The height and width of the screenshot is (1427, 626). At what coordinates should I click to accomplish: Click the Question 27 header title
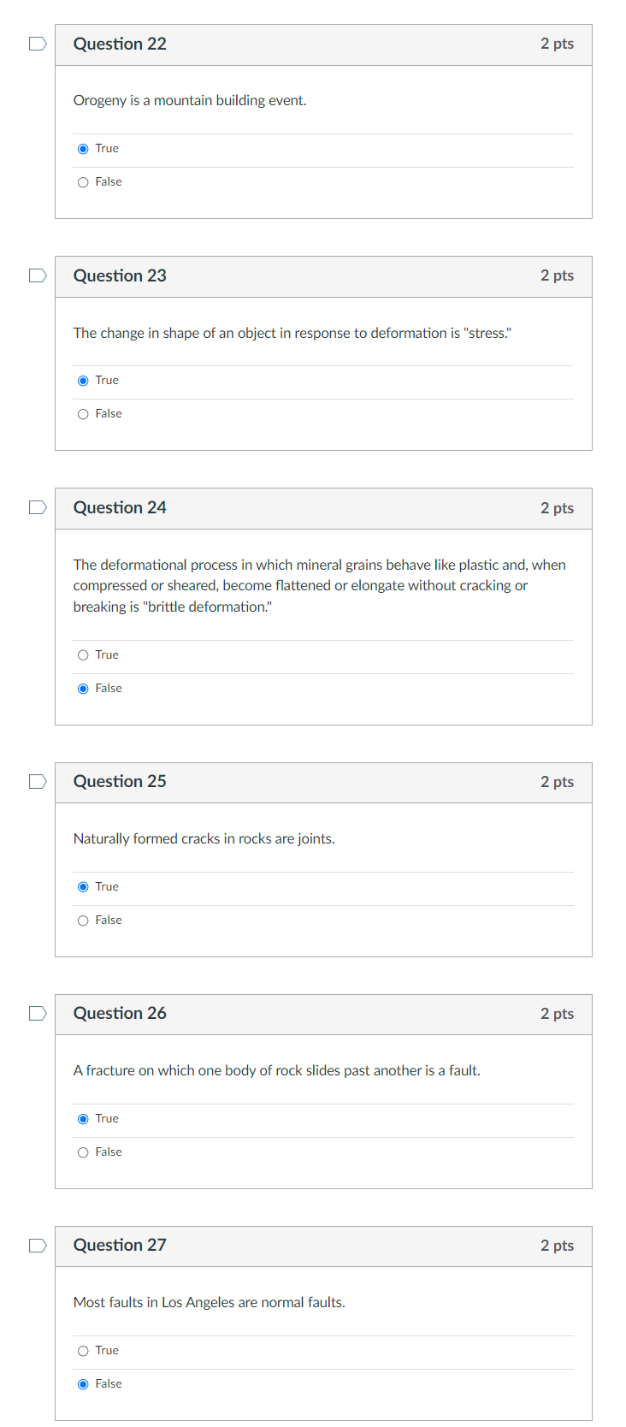coord(120,1245)
